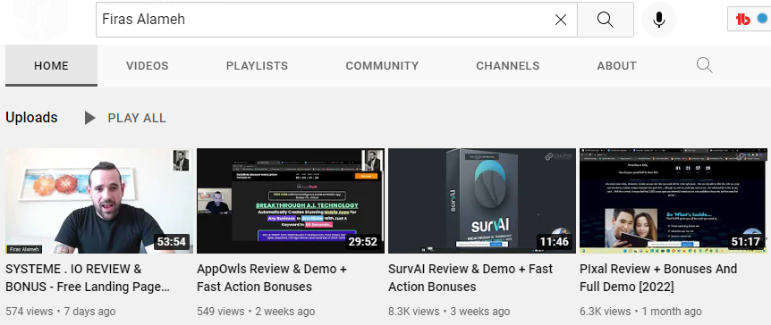Click the '574 views • 7 days ago' text
The width and height of the screenshot is (771, 325).
[x=61, y=312]
